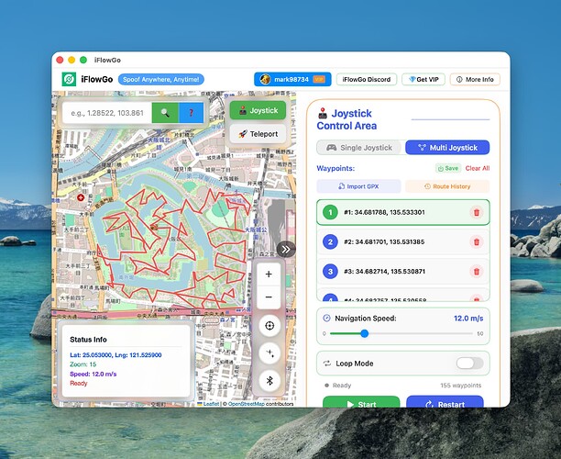Open Leaflet attribution link
561x459 pixels.
211,404
